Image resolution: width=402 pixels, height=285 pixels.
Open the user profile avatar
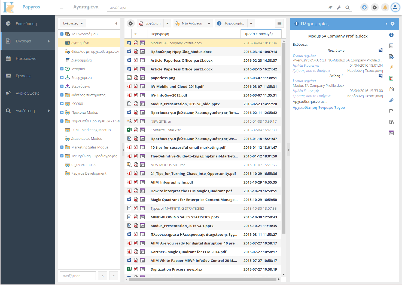(395, 7)
